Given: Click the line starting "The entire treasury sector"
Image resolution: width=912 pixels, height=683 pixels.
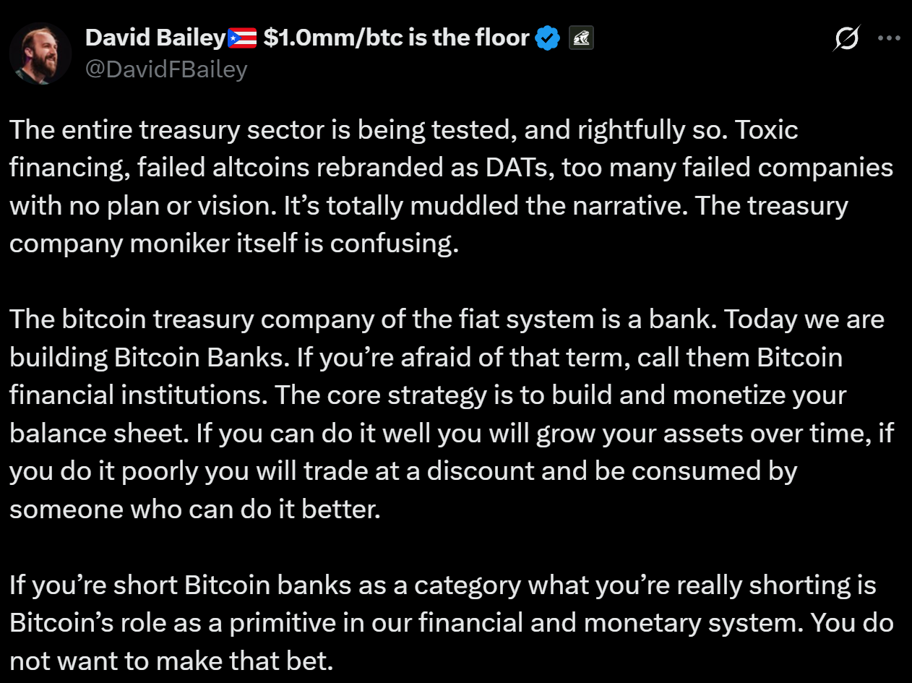Looking at the screenshot, I should (x=403, y=131).
